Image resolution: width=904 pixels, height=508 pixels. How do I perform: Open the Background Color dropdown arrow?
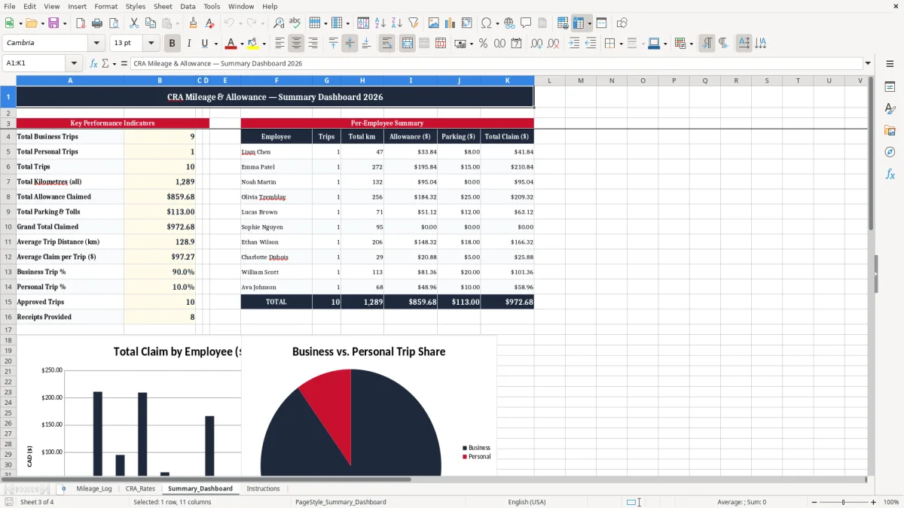(264, 44)
